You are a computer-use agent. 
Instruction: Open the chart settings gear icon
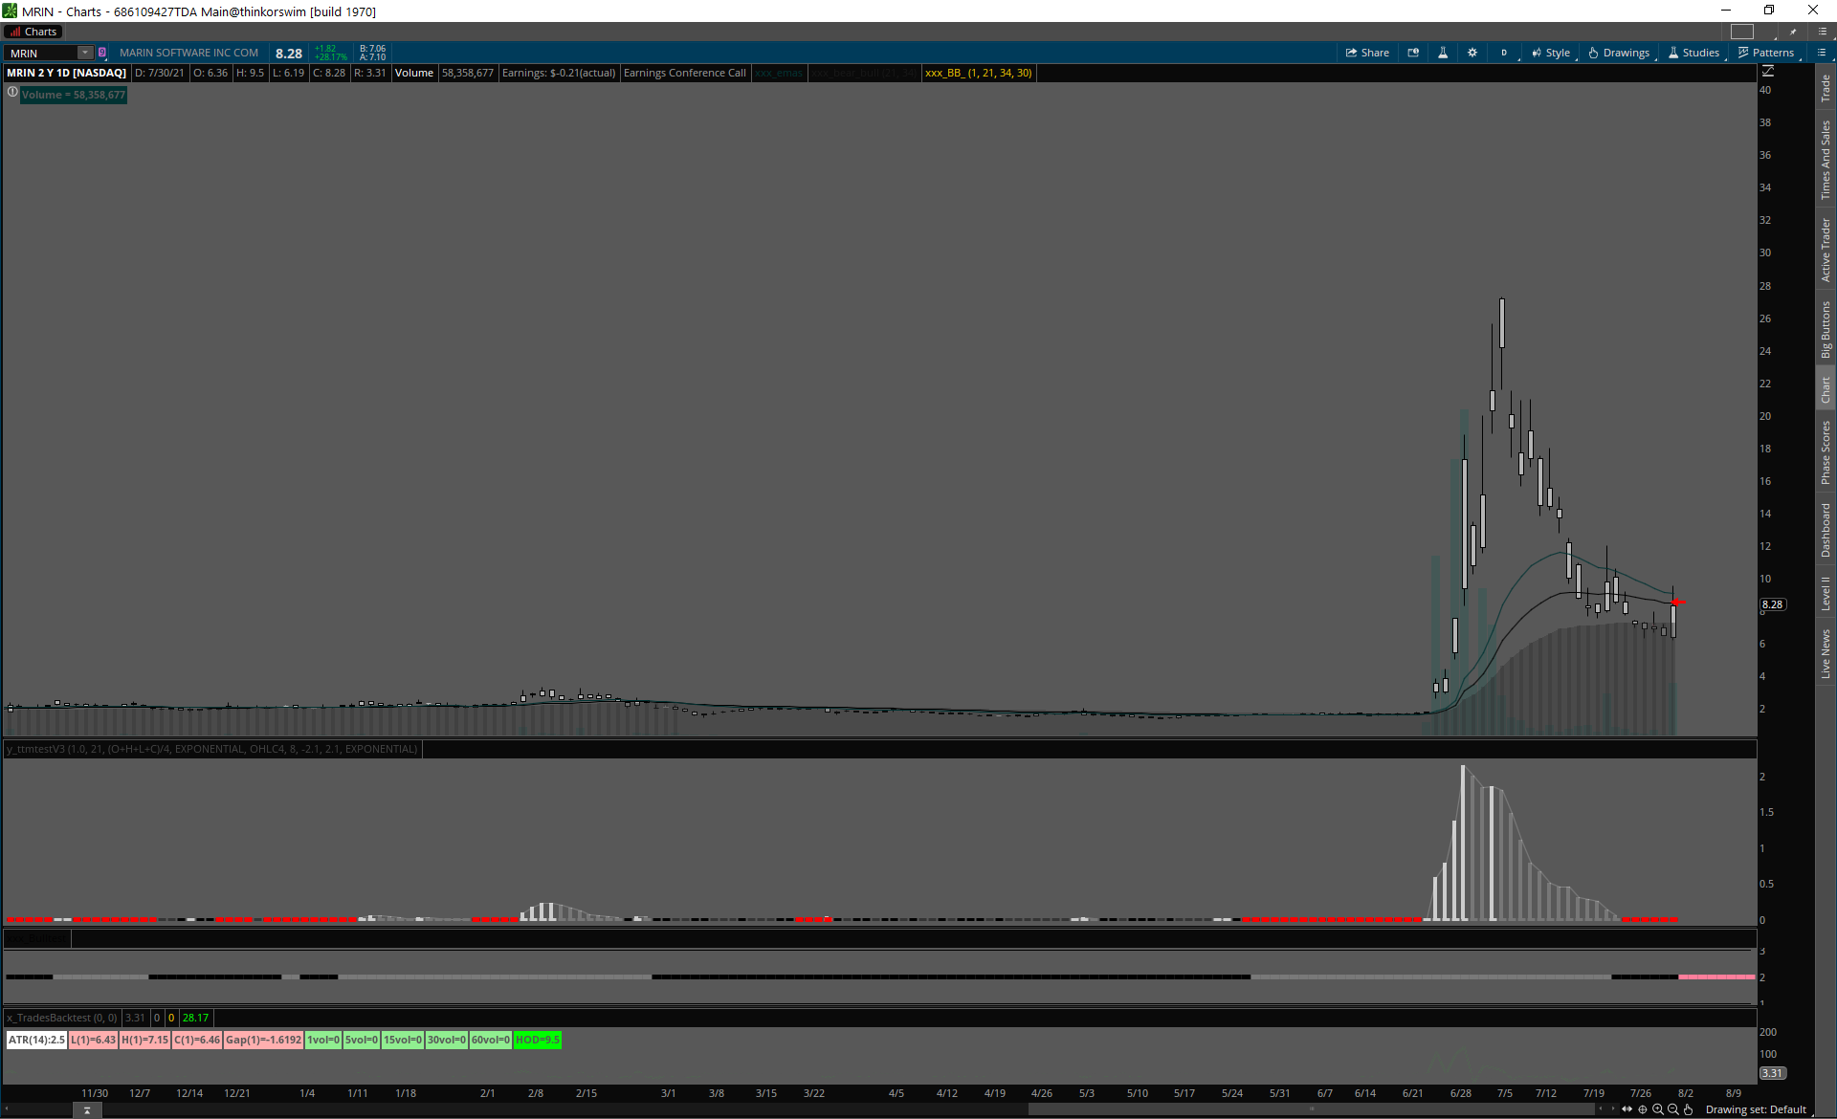[1472, 53]
